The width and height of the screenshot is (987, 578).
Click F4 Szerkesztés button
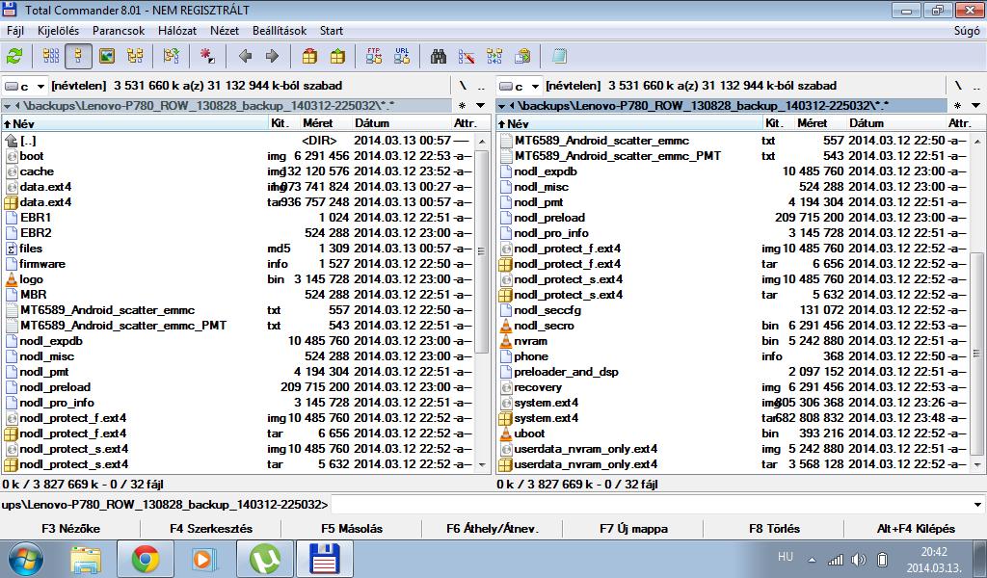(x=211, y=529)
